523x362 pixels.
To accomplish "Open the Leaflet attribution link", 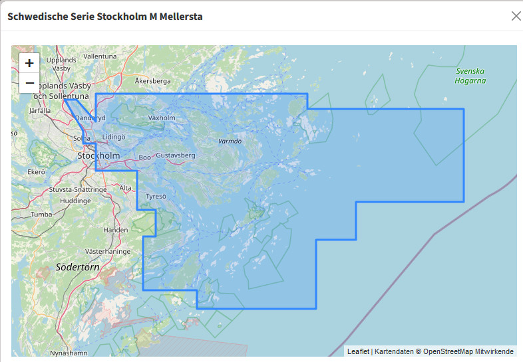I will click(x=358, y=351).
